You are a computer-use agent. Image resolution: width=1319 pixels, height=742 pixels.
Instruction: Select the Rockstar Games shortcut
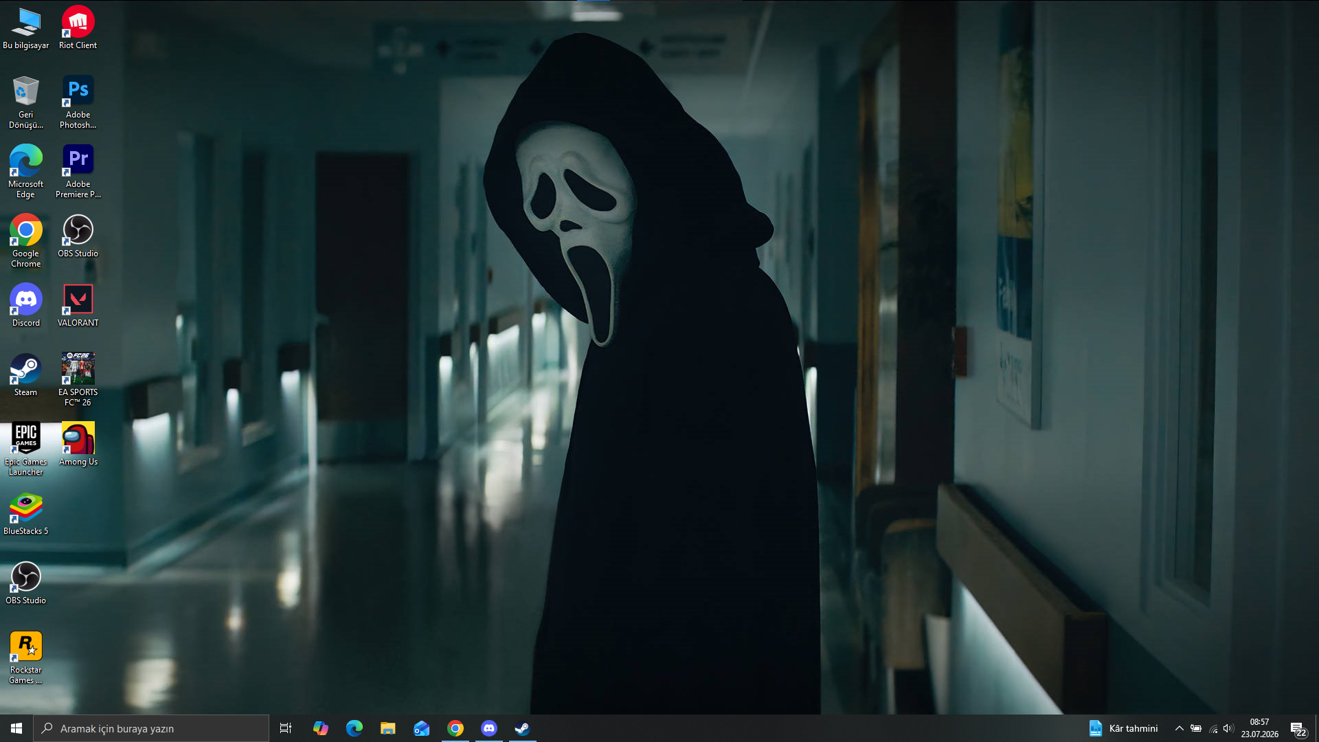click(x=26, y=657)
